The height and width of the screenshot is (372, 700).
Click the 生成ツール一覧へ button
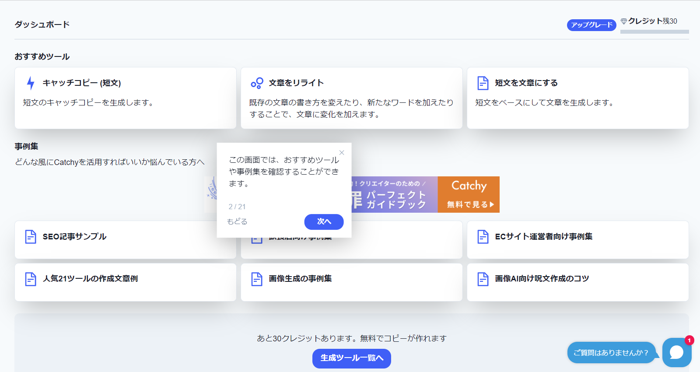(352, 358)
